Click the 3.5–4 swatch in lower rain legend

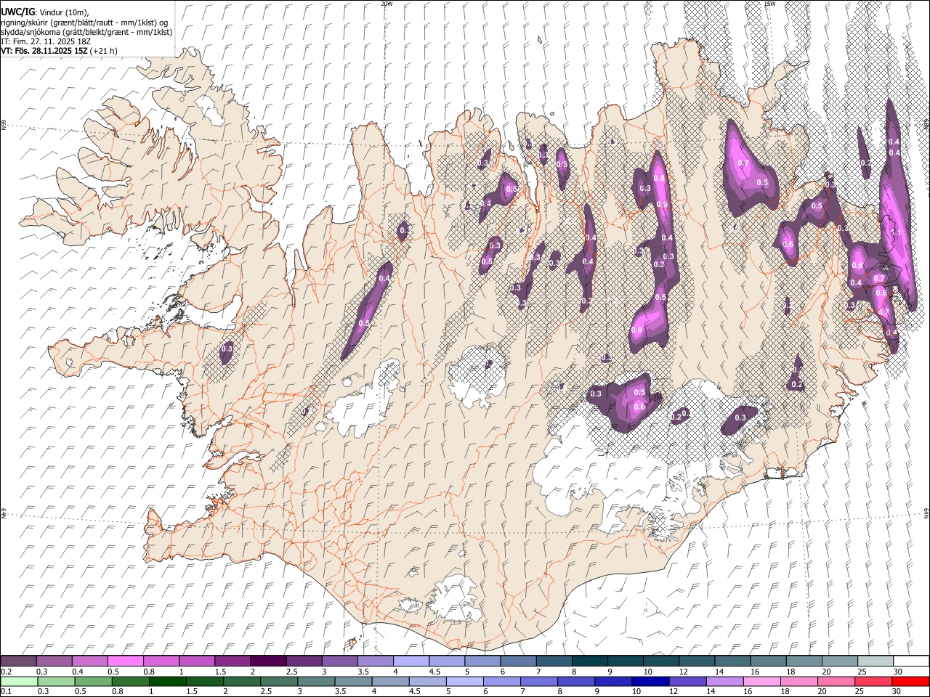coord(353,681)
